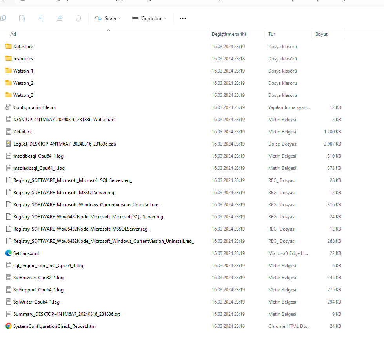Screen dimensions: 384x342
Task: Click the Datastore folder name
Action: click(23, 47)
